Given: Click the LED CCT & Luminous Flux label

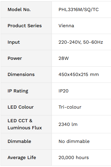Looking at the screenshot, I should pyautogui.click(x=25, y=124).
